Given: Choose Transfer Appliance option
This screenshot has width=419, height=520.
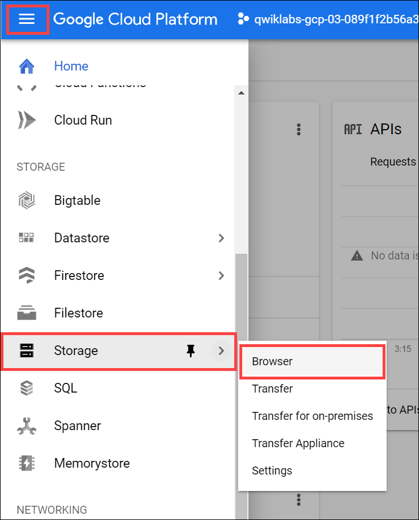Looking at the screenshot, I should [x=313, y=443].
